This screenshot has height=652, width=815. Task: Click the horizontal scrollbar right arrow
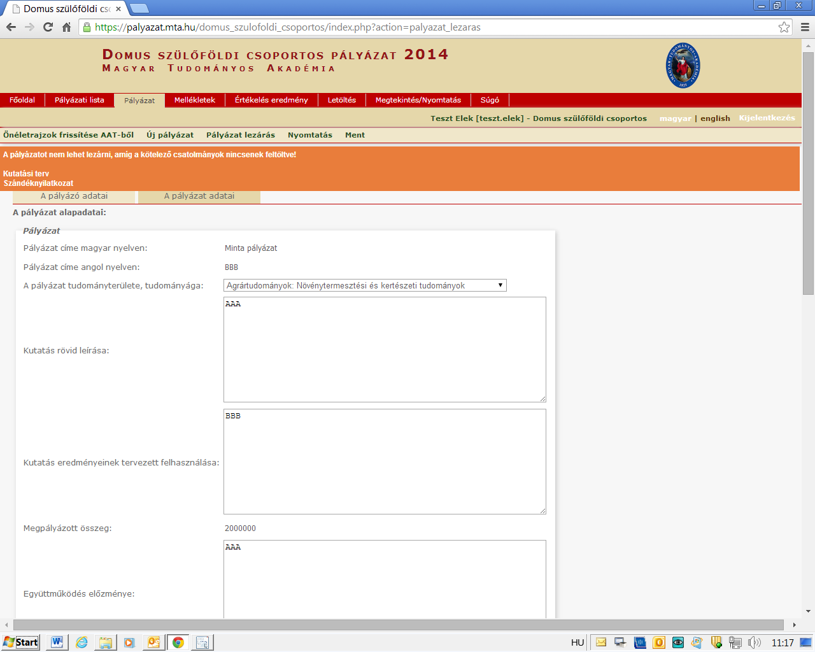794,625
